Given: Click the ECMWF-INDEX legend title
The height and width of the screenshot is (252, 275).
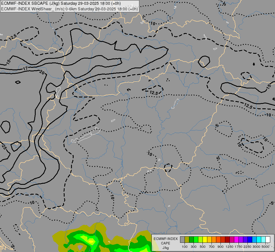Looking at the screenshot, I should [166, 239].
